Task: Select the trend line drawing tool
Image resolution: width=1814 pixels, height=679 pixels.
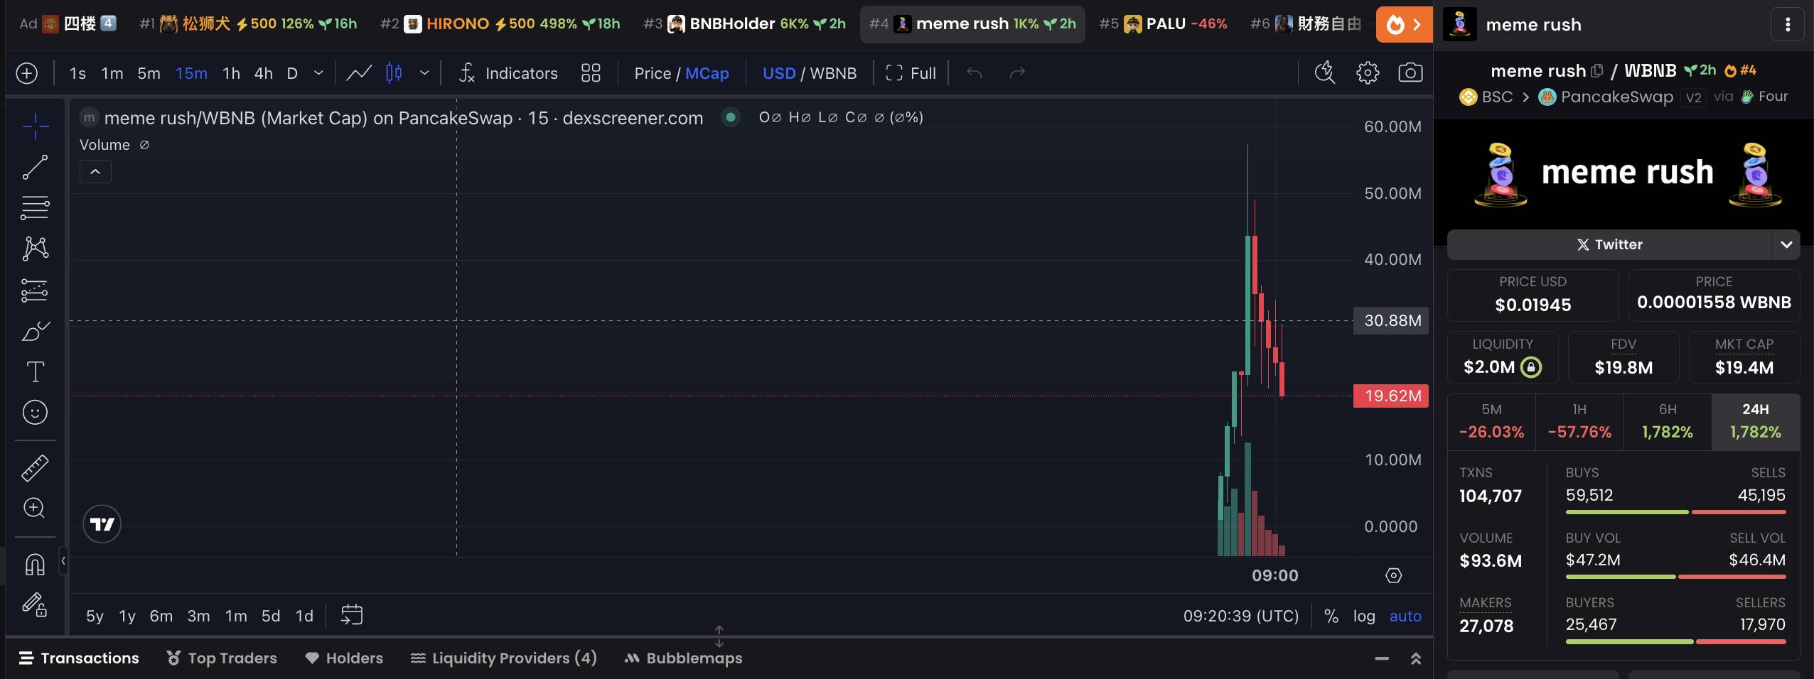Action: click(35, 168)
